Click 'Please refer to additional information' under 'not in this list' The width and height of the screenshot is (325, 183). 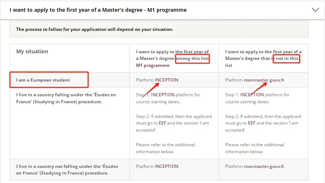[x=255, y=148]
